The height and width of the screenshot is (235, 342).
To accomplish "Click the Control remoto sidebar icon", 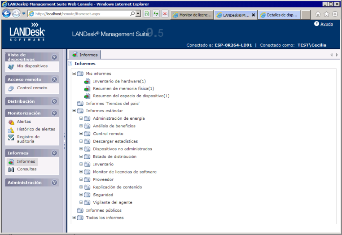I will [x=11, y=88].
